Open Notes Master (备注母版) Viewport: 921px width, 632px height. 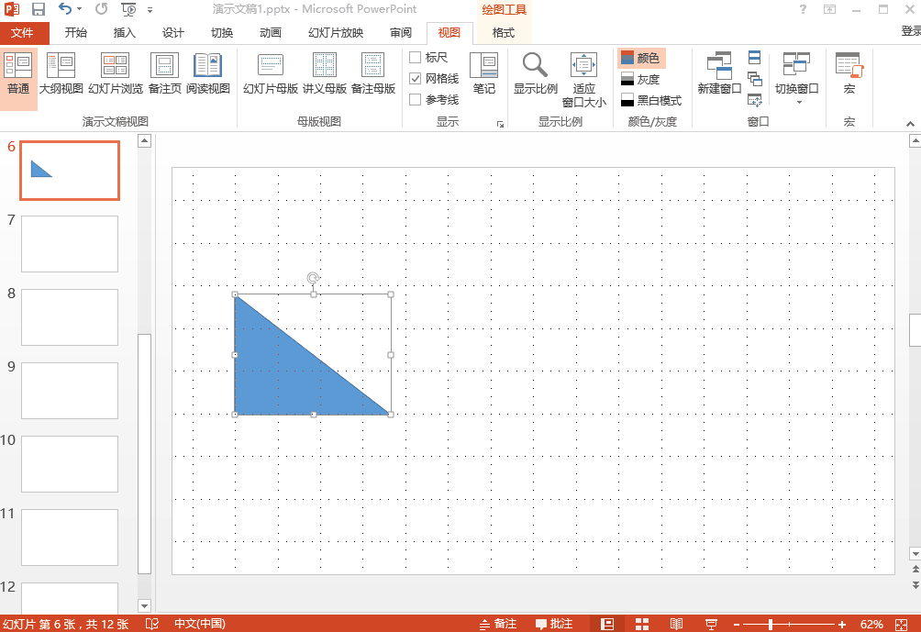point(373,73)
